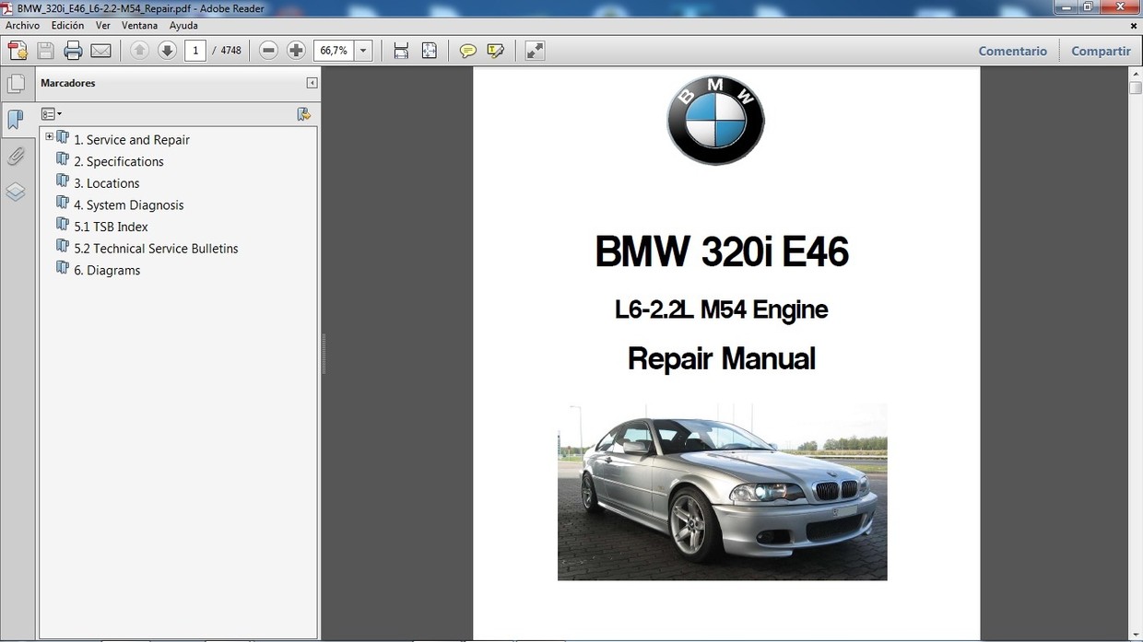Click the zoom in plus button

[x=296, y=51]
